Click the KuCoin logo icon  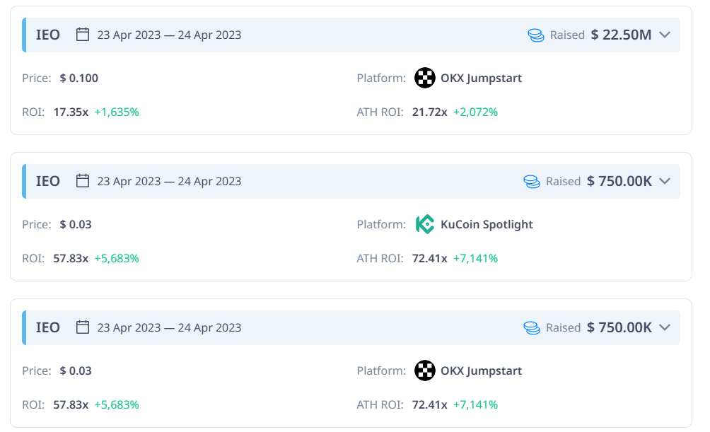pyautogui.click(x=424, y=224)
